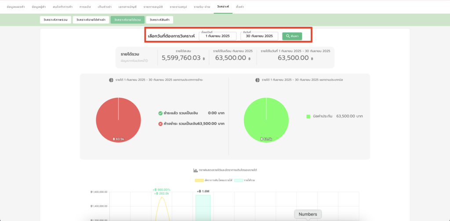Image resolution: width=450 pixels, height=221 pixels.
Task: Click the ชำระแล้ว รวมเป็นเงิน 0.00 บาท line
Action: (x=192, y=114)
